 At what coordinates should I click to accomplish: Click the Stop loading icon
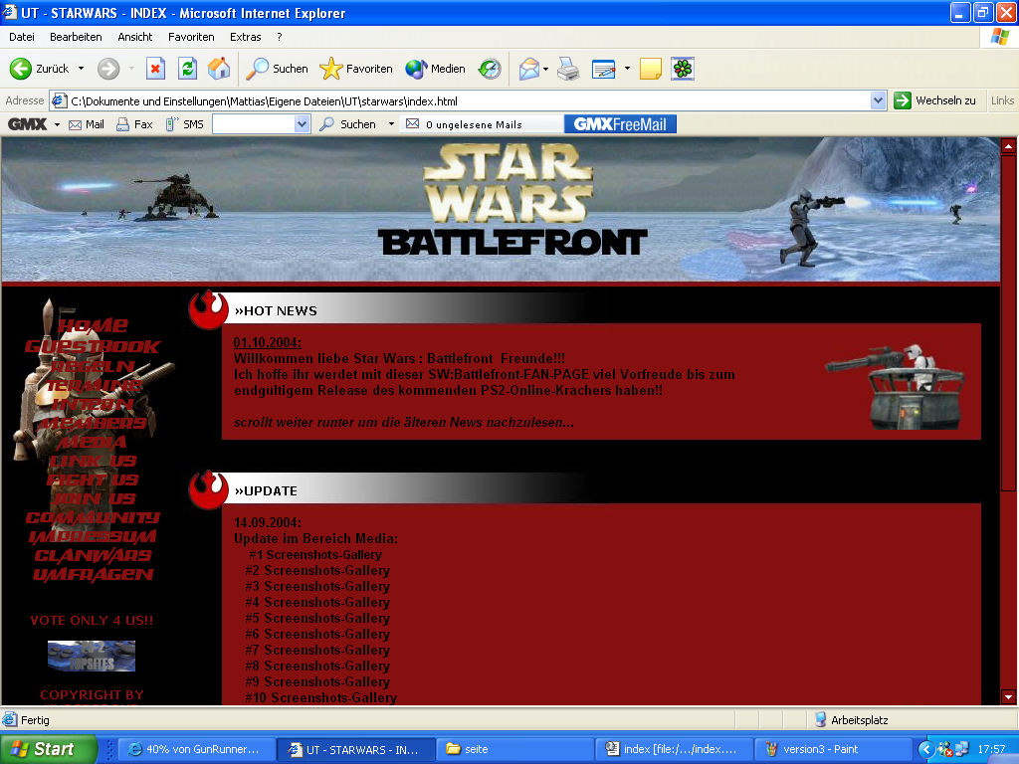click(x=155, y=69)
